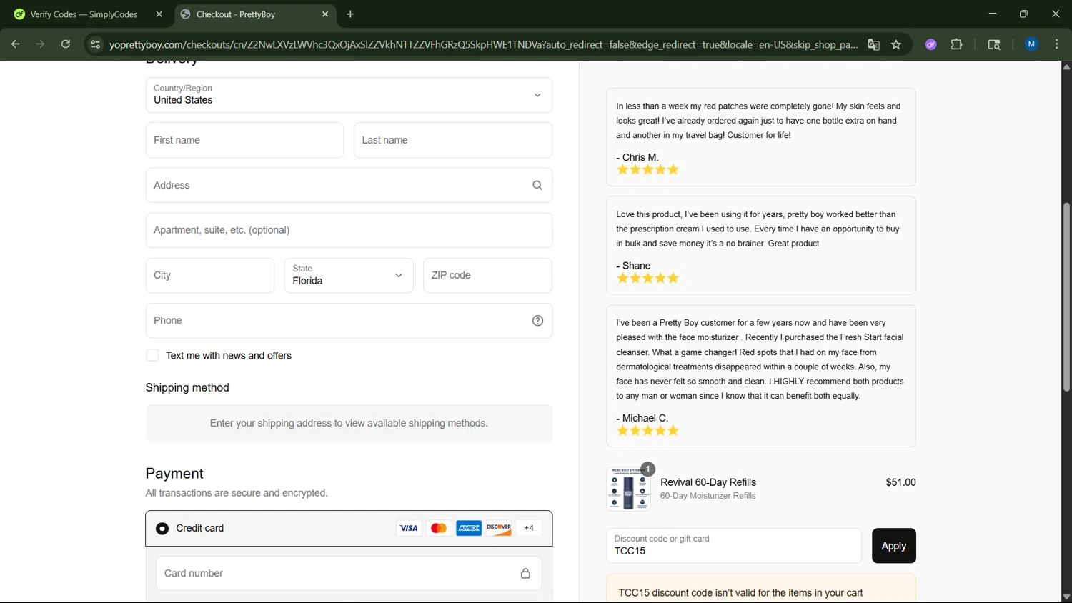Screen dimensions: 1072x603
Task: Open the Extensions puzzle menu
Action: pyautogui.click(x=956, y=44)
